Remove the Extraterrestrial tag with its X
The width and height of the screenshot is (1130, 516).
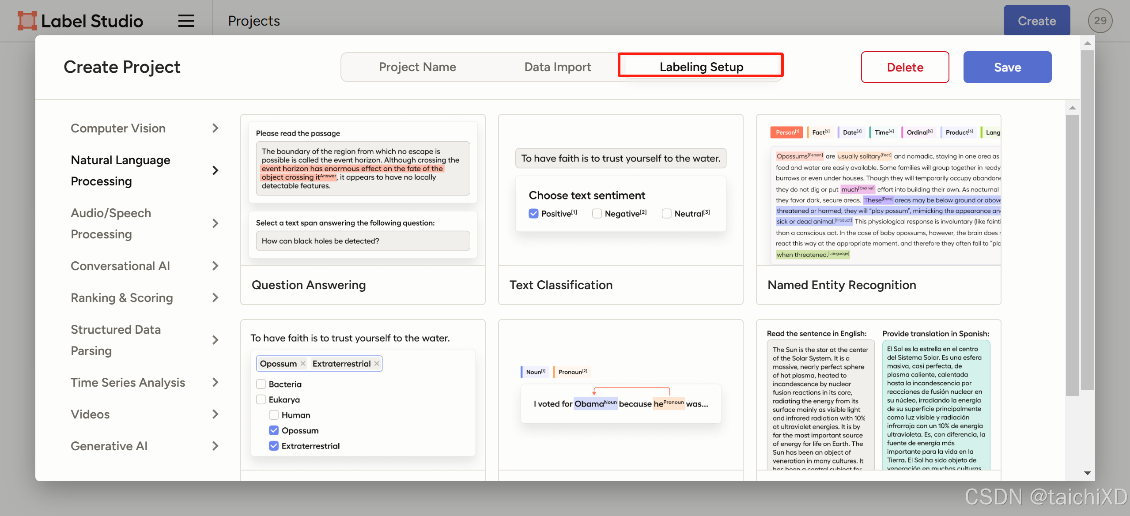tap(377, 364)
